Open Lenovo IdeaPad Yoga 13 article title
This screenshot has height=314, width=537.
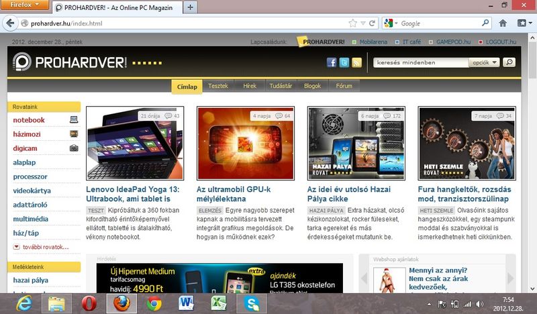(x=132, y=194)
